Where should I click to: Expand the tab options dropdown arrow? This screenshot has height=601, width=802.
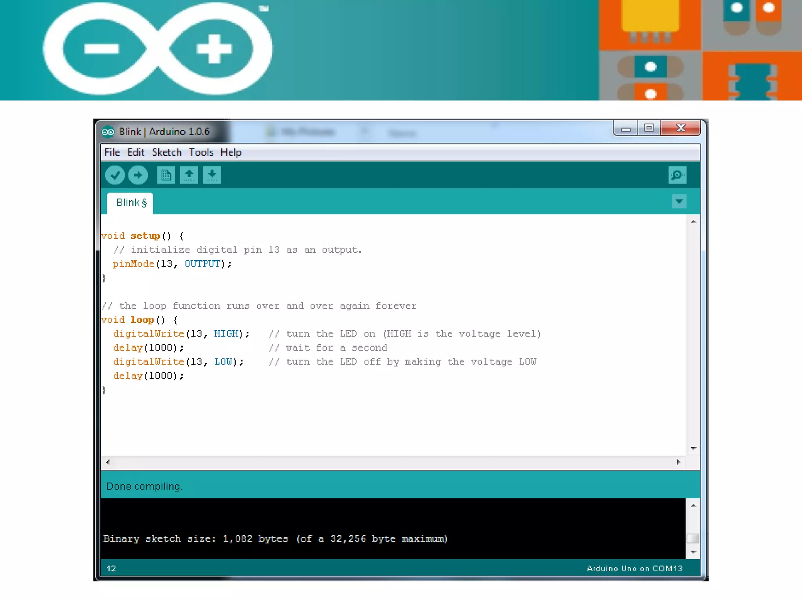[x=679, y=202]
